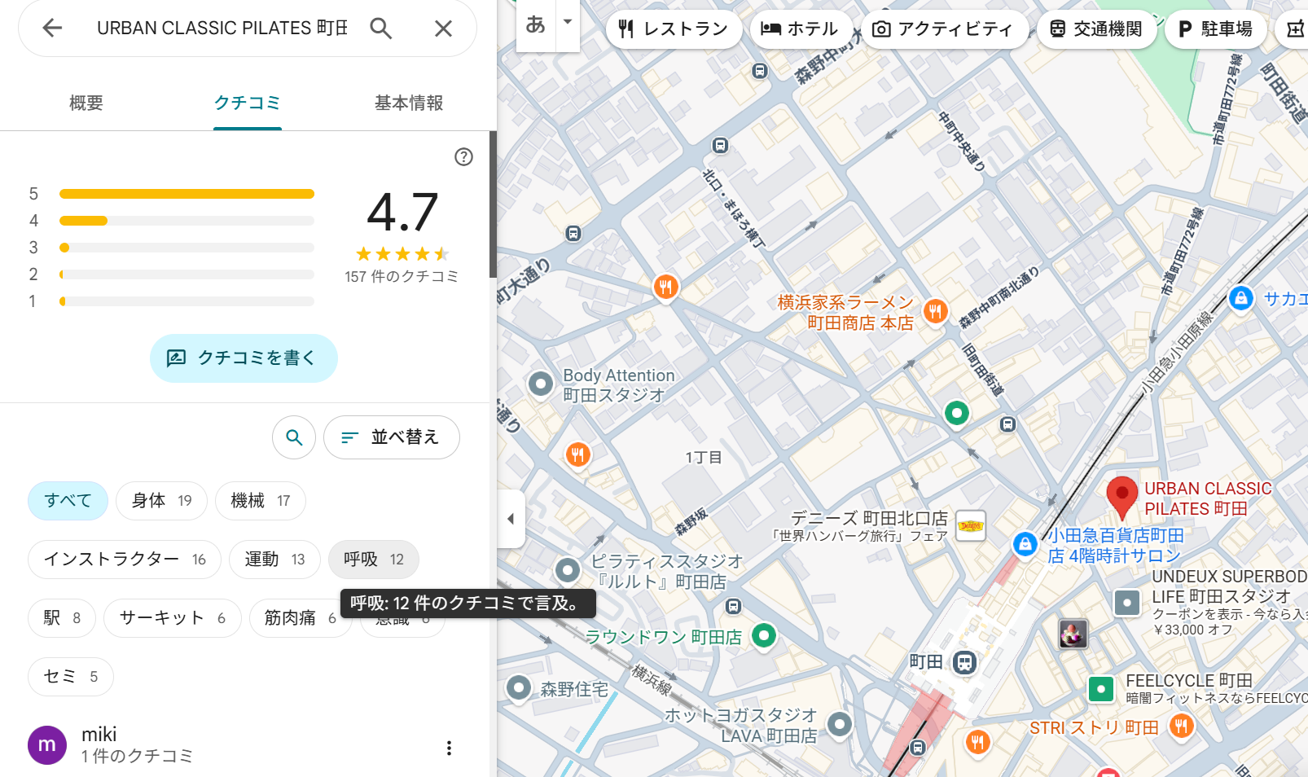Image resolution: width=1308 pixels, height=777 pixels.
Task: Open the 並べ替え sort dropdown
Action: coord(391,437)
